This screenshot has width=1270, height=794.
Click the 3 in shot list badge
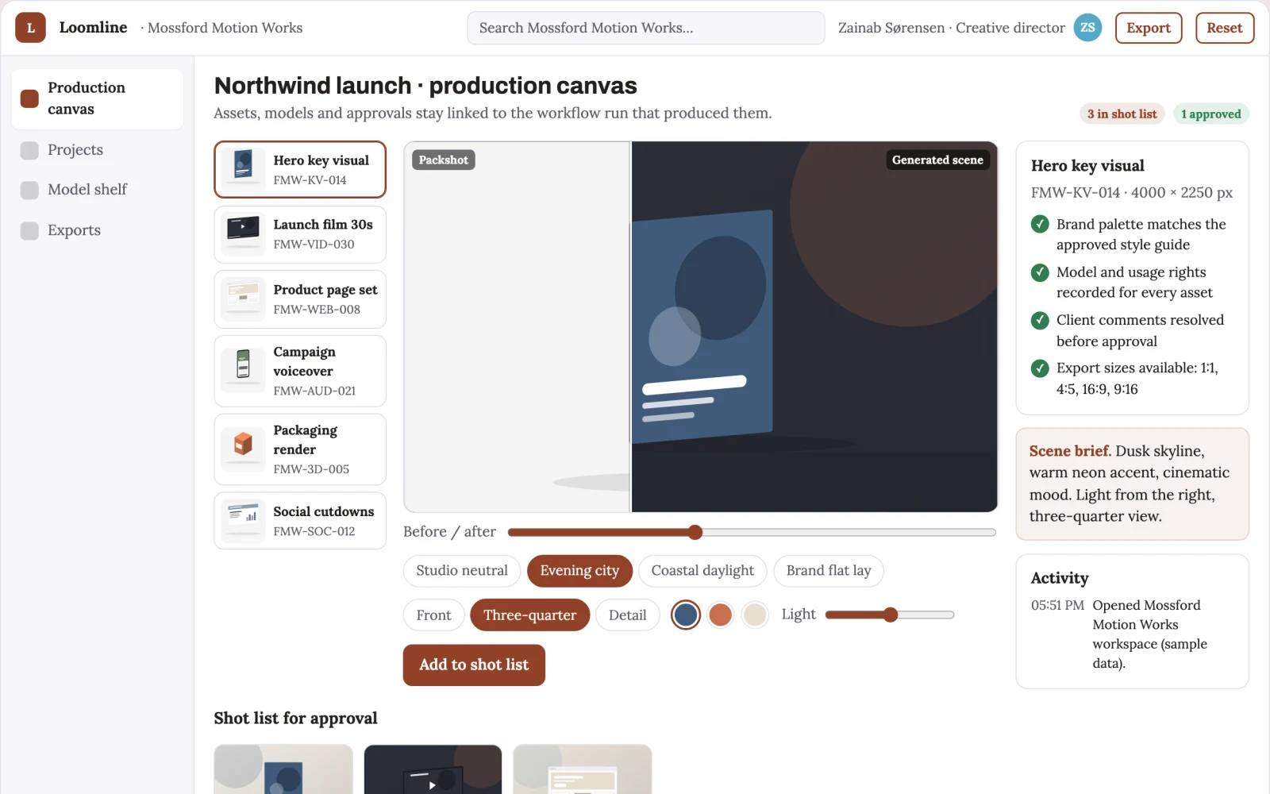[x=1122, y=114]
